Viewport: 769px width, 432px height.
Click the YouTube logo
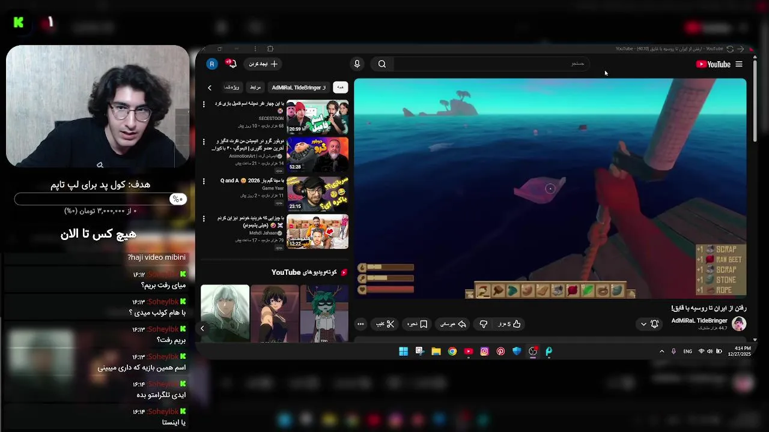point(713,64)
